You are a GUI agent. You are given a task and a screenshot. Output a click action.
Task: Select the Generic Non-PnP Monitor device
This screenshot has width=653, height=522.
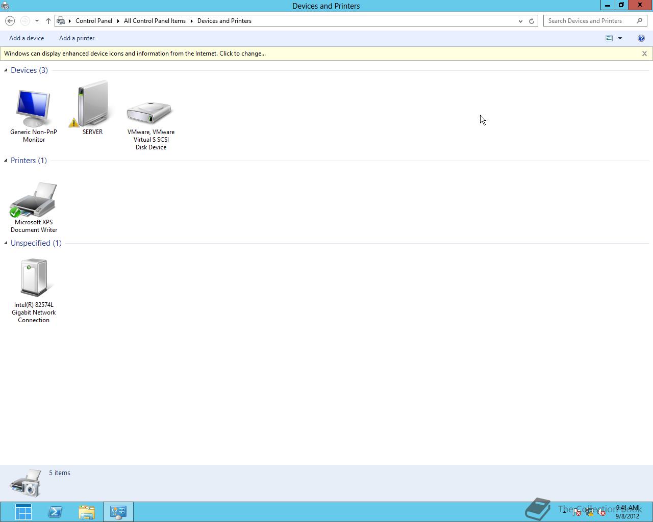[34, 116]
